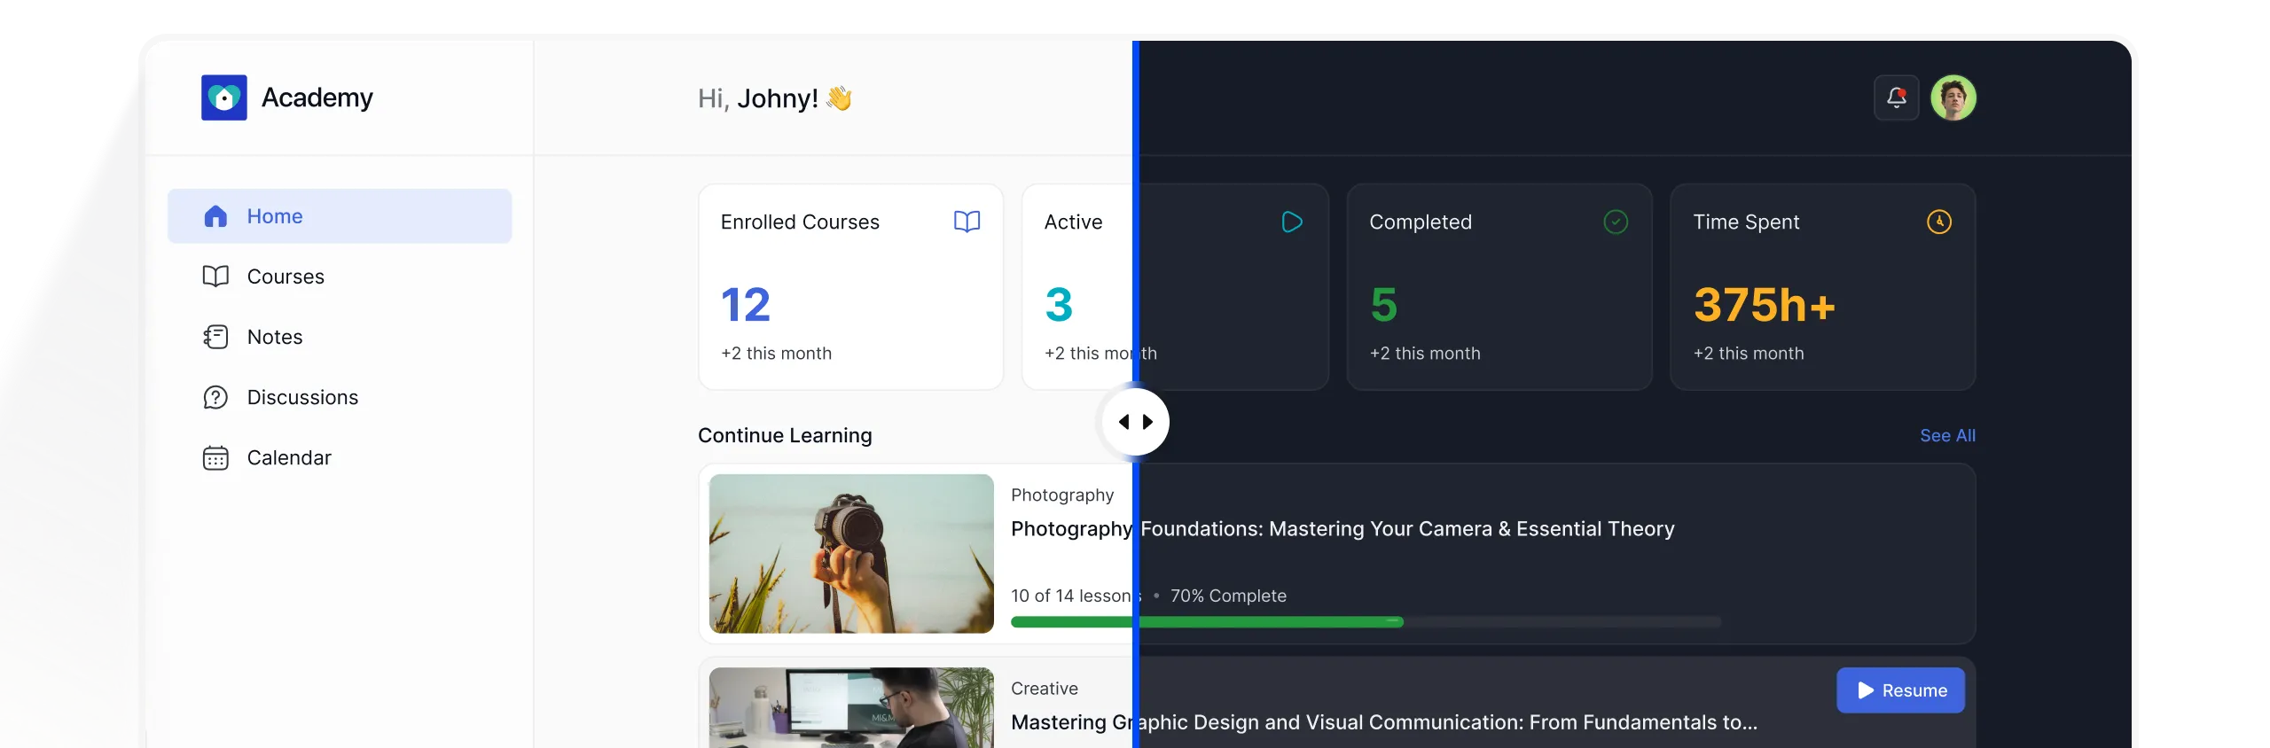Click the Enrolled Courses value 12

(x=746, y=305)
